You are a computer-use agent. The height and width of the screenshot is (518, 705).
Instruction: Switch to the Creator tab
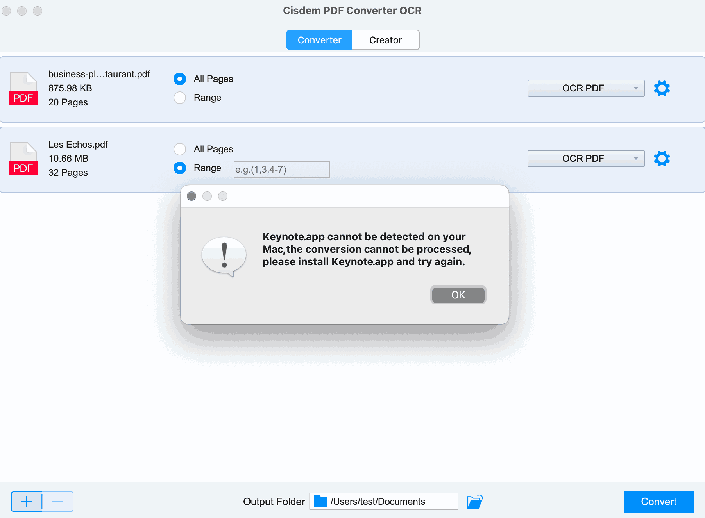pyautogui.click(x=385, y=40)
